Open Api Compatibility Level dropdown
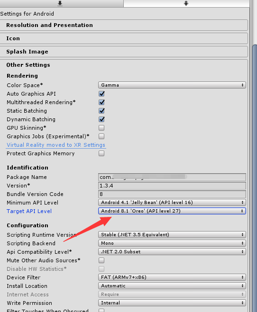 (172, 252)
